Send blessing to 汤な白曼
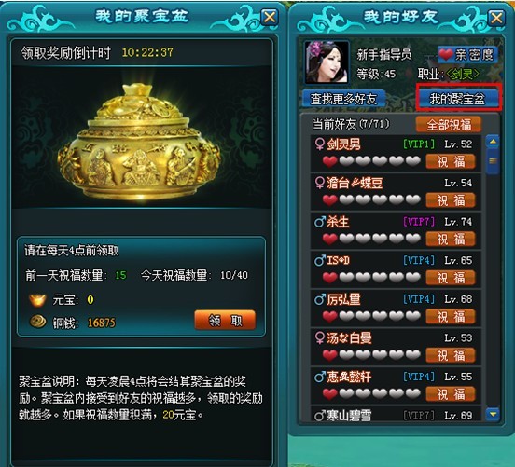Screen dimensions: 515x467 point(451,355)
